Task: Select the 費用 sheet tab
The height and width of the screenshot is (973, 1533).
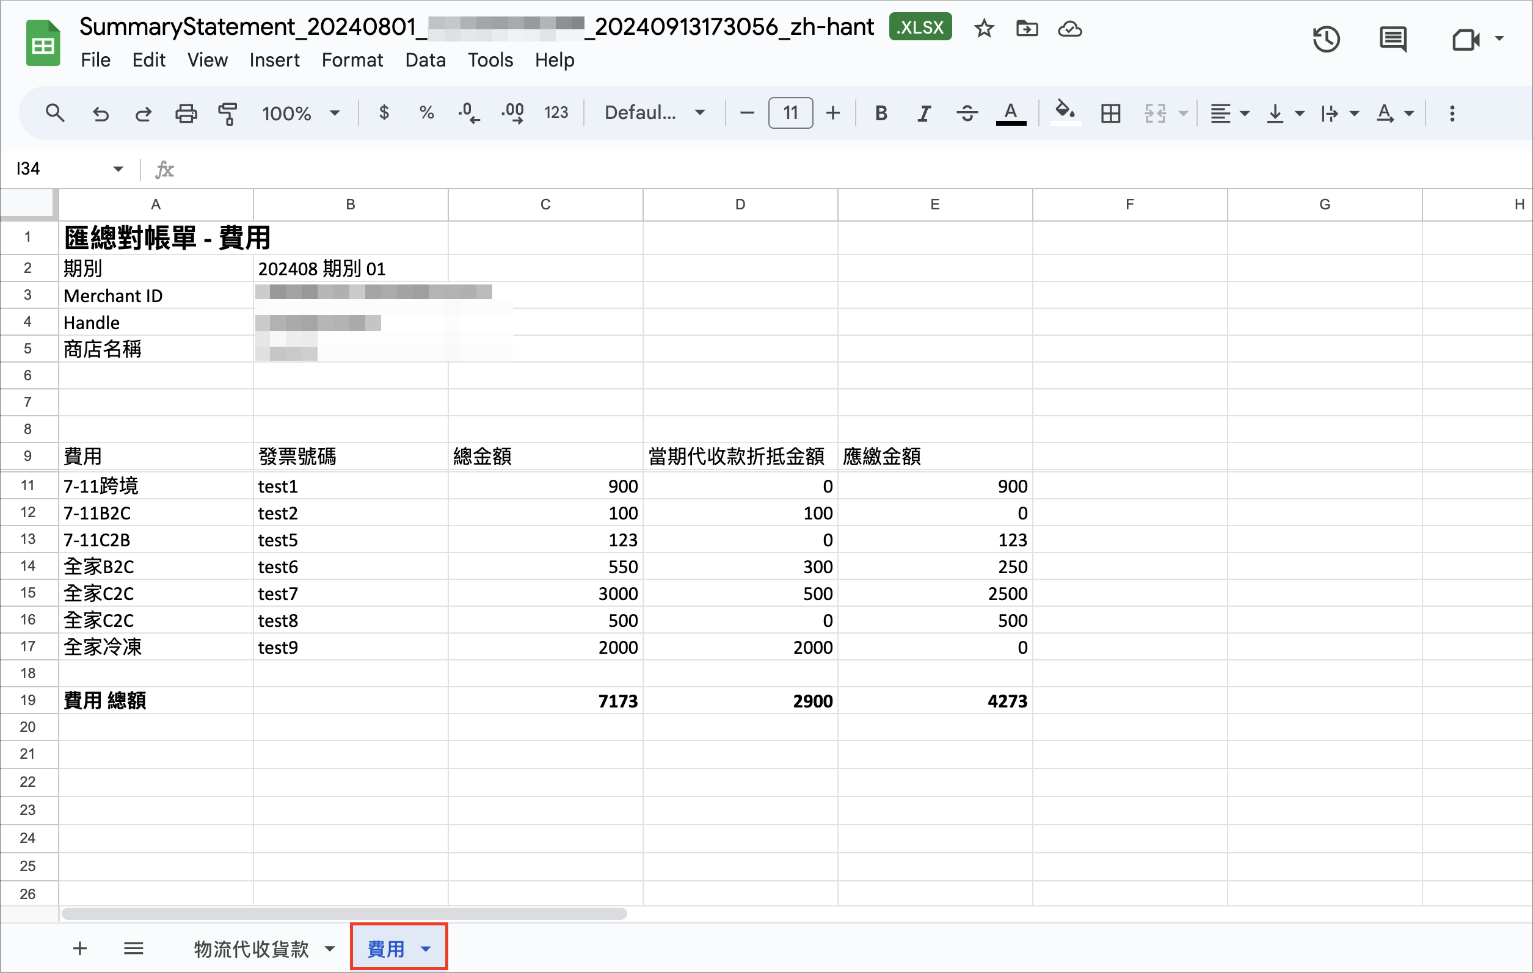Action: [386, 948]
